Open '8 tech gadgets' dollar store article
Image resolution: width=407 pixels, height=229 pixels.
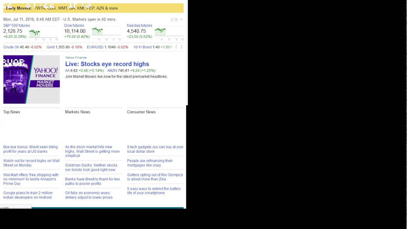[155, 149]
